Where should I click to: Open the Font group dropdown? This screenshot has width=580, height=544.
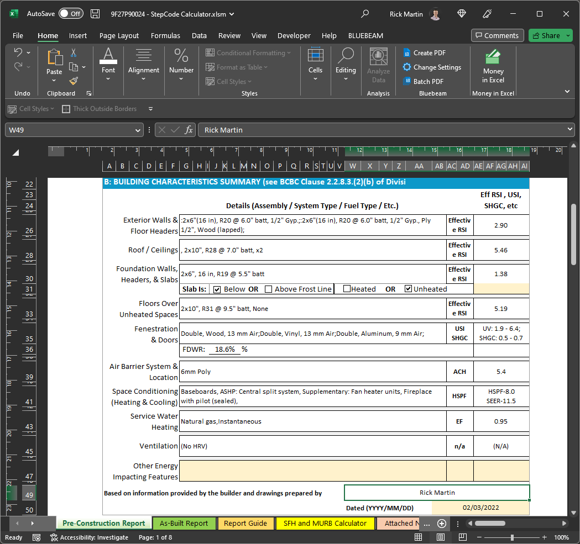click(108, 79)
